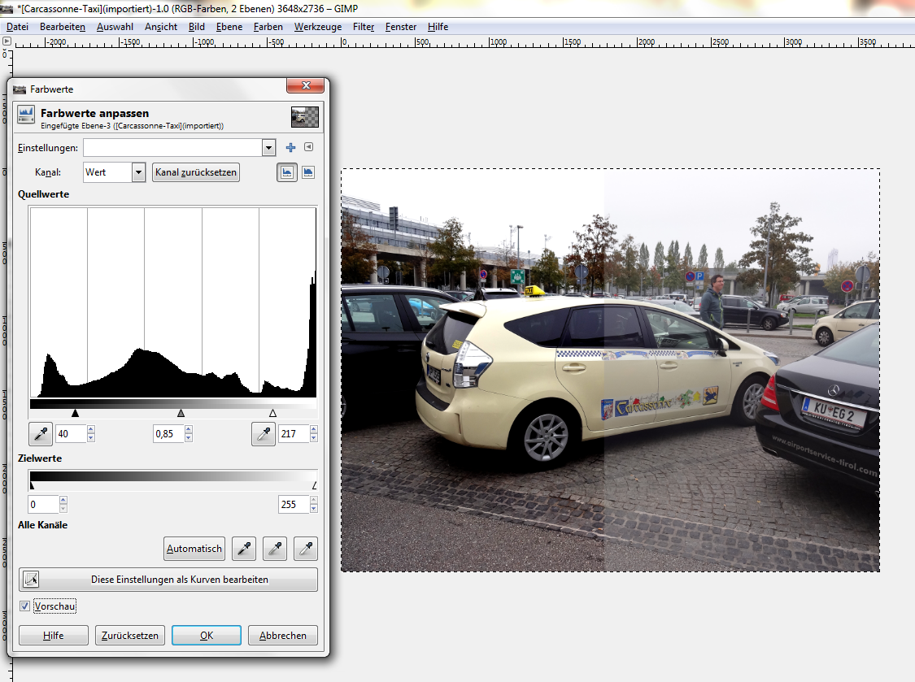The width and height of the screenshot is (915, 682).
Task: Click the Automatisch button
Action: tap(194, 549)
